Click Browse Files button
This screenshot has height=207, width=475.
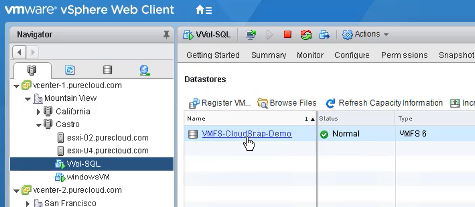pos(287,103)
